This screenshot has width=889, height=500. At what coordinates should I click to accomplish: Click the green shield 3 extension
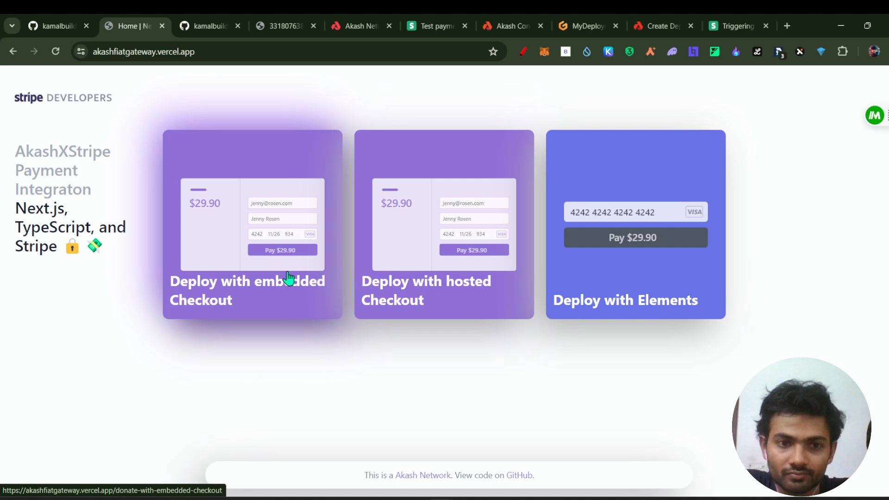pyautogui.click(x=630, y=51)
